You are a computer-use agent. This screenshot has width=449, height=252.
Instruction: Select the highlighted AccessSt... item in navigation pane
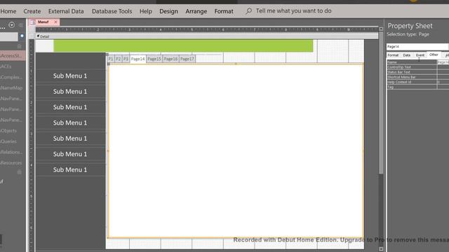13,55
